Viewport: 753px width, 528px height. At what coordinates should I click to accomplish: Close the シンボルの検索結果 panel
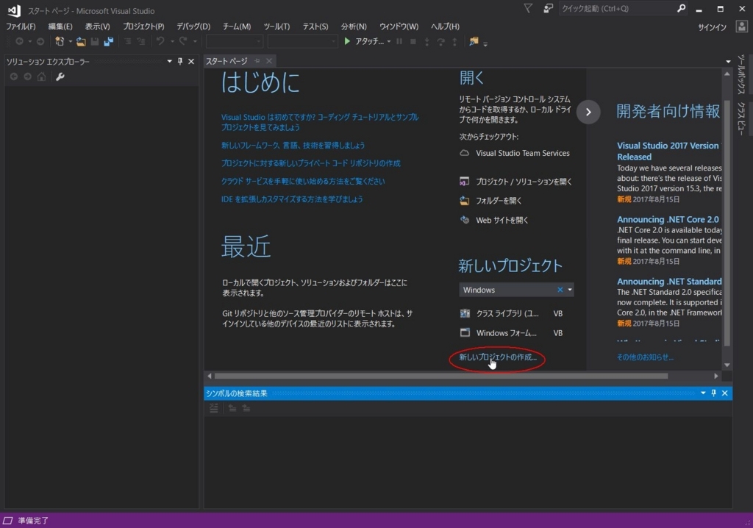[x=724, y=393]
